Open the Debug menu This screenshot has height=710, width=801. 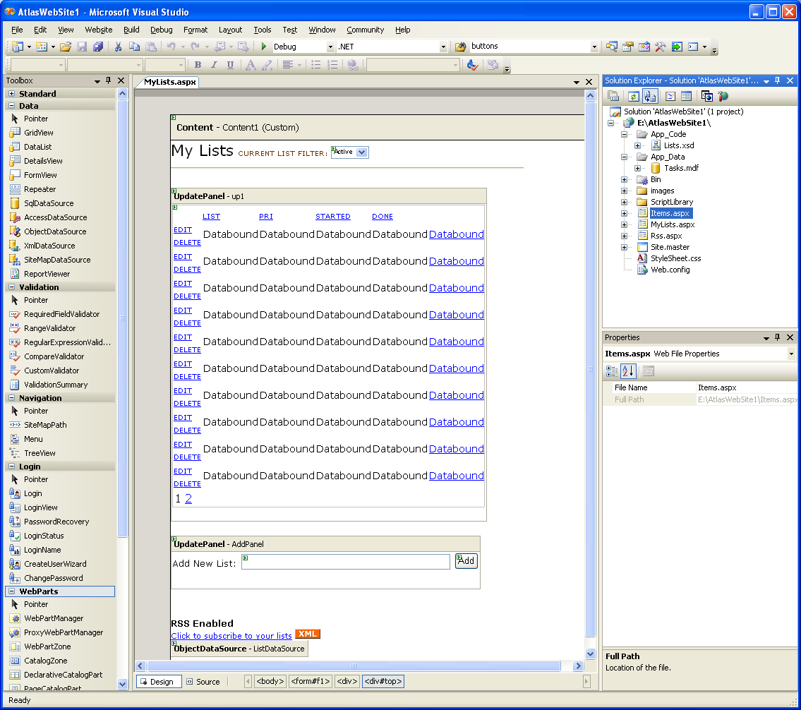162,30
